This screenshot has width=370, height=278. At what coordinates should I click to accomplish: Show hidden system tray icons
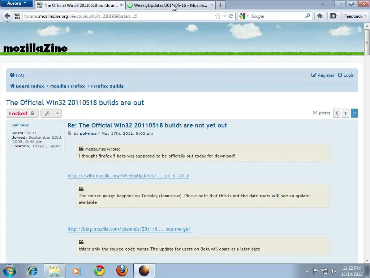click(307, 271)
